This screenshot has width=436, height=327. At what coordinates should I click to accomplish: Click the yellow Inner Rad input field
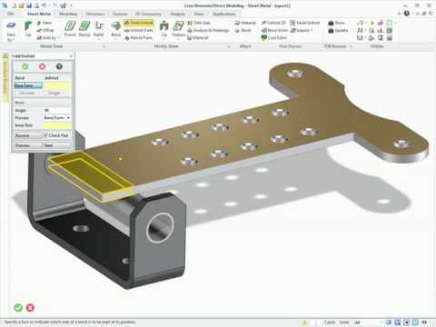point(57,125)
